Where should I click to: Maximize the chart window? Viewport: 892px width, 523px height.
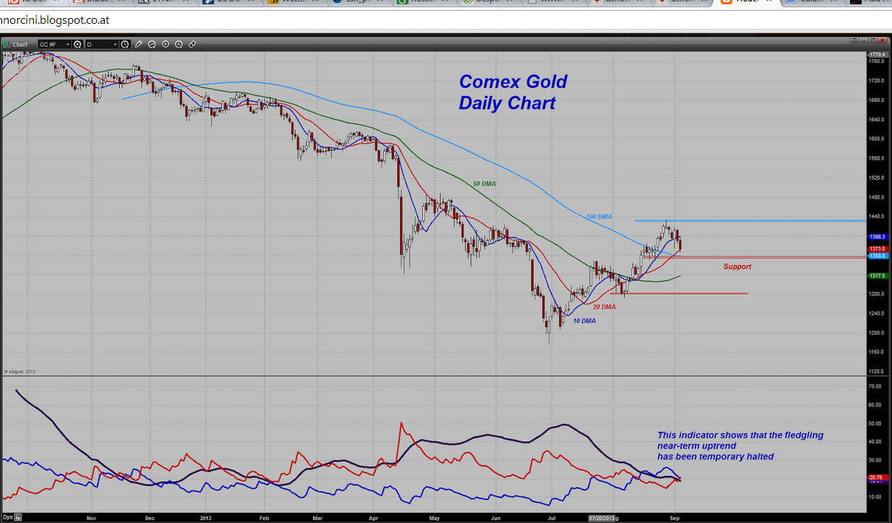click(872, 40)
